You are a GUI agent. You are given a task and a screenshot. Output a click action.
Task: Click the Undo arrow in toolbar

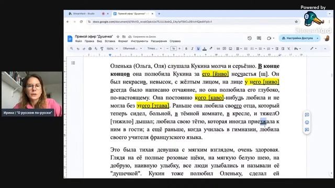[x=78, y=49]
